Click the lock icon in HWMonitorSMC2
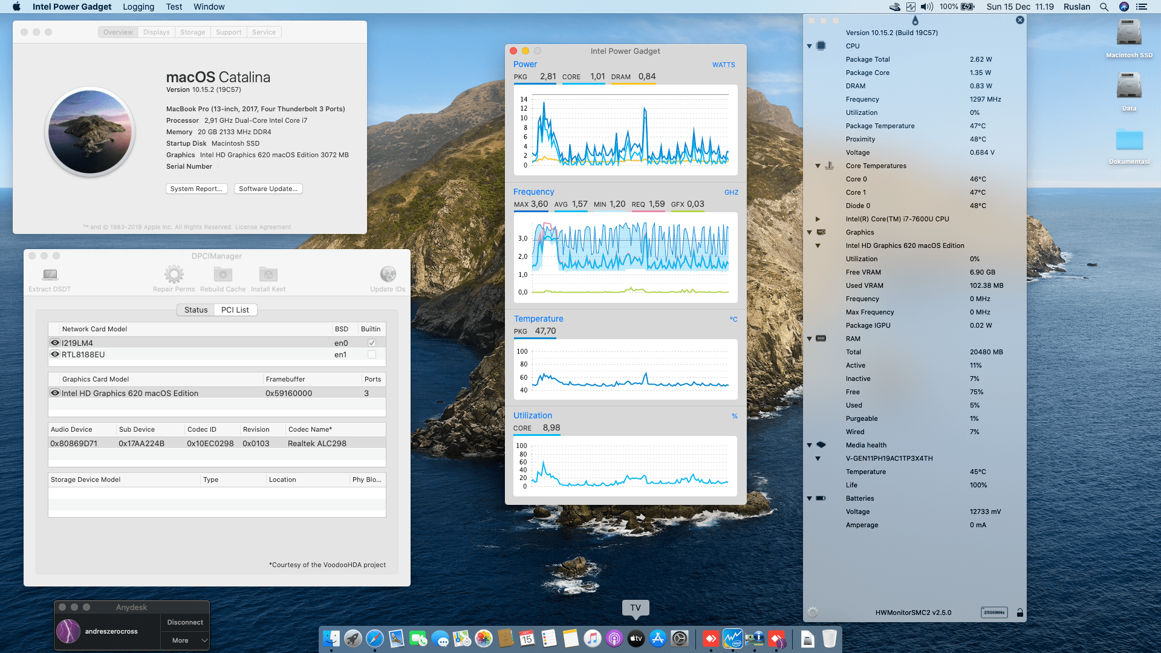Viewport: 1161px width, 653px height. tap(1020, 612)
